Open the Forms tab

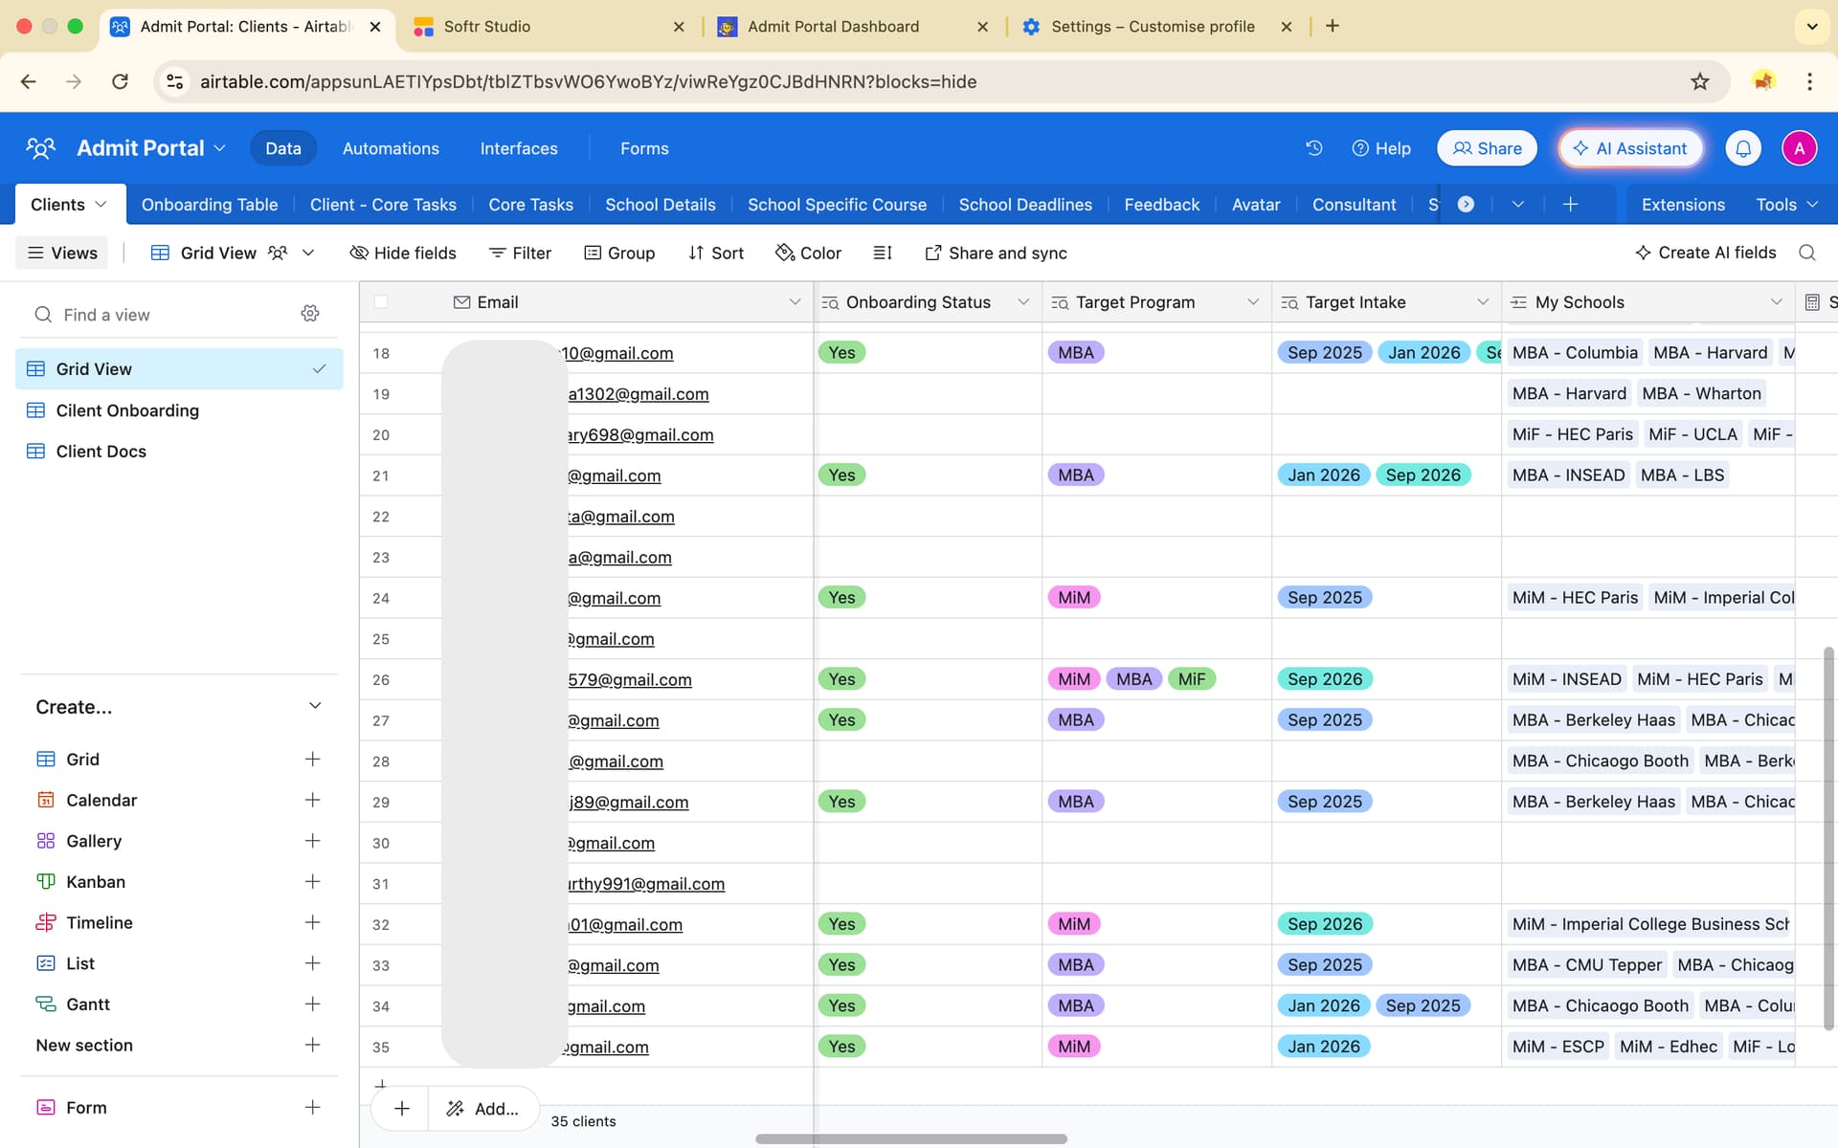[644, 148]
